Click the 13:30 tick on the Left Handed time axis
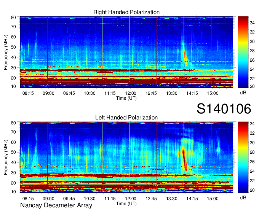Screen dimensions: 259x210 coord(172,199)
